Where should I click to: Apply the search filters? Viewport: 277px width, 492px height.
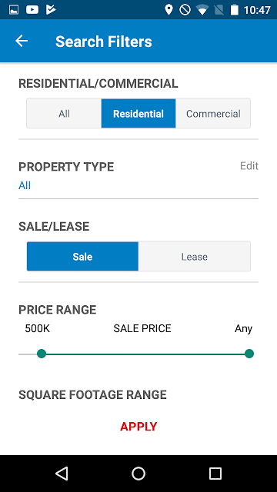click(138, 427)
